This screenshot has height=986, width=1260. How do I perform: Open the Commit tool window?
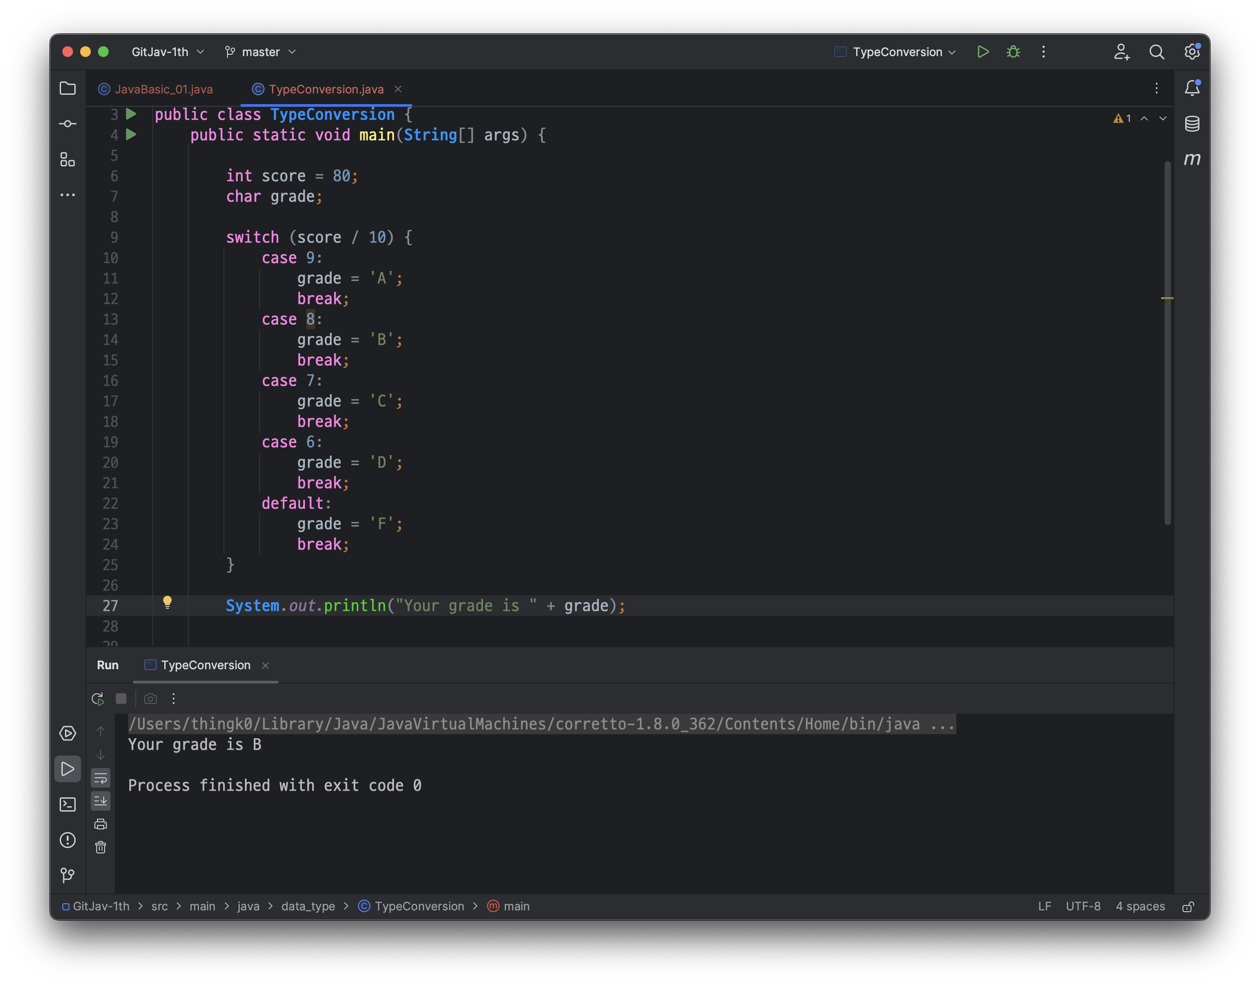pyautogui.click(x=68, y=124)
